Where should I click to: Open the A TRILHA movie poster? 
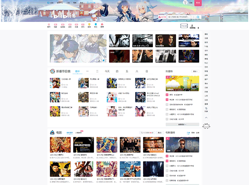[153, 145]
